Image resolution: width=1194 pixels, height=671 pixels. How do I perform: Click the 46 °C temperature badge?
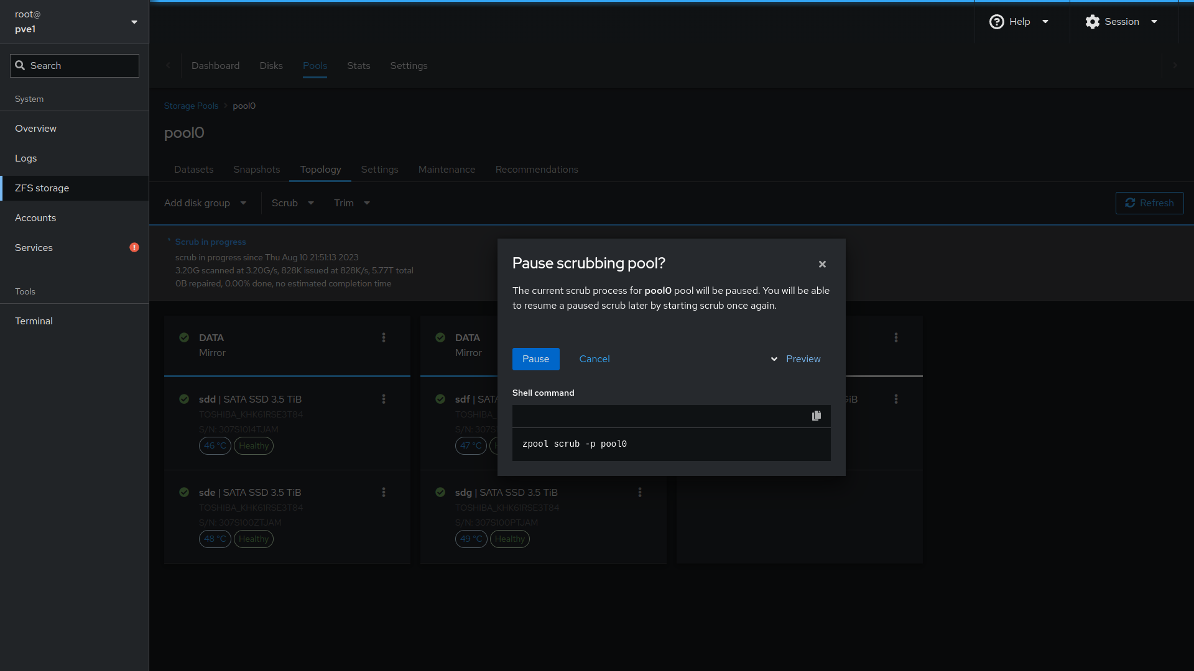pos(215,445)
